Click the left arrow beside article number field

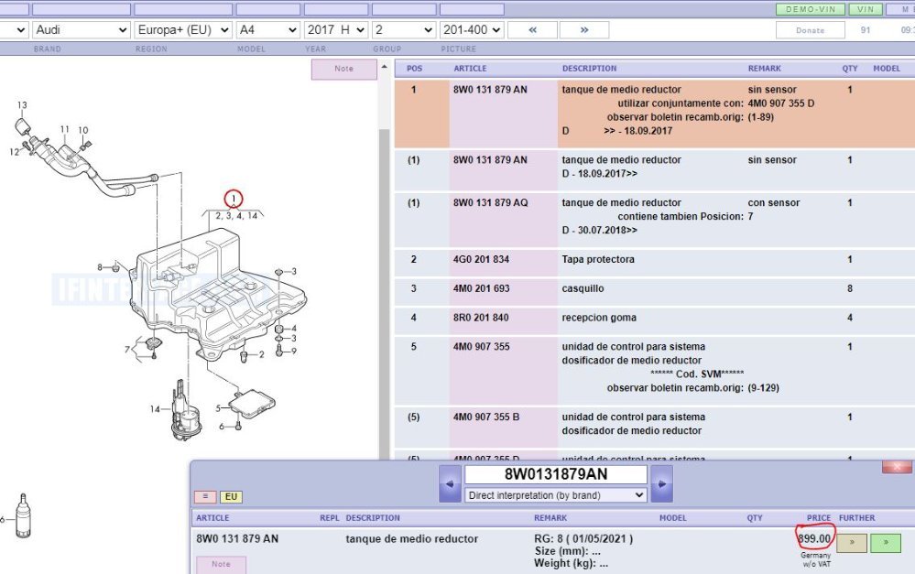pyautogui.click(x=450, y=483)
